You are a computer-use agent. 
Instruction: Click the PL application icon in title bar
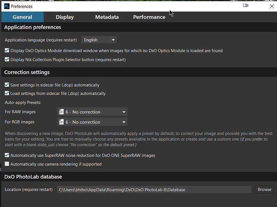7,6
